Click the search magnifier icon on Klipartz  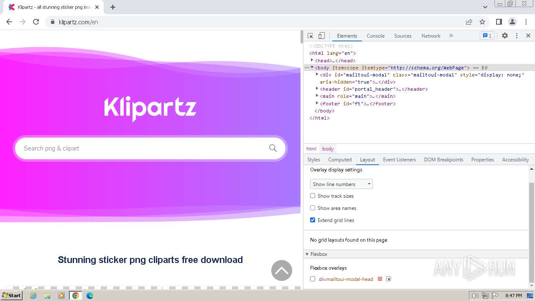(x=273, y=148)
